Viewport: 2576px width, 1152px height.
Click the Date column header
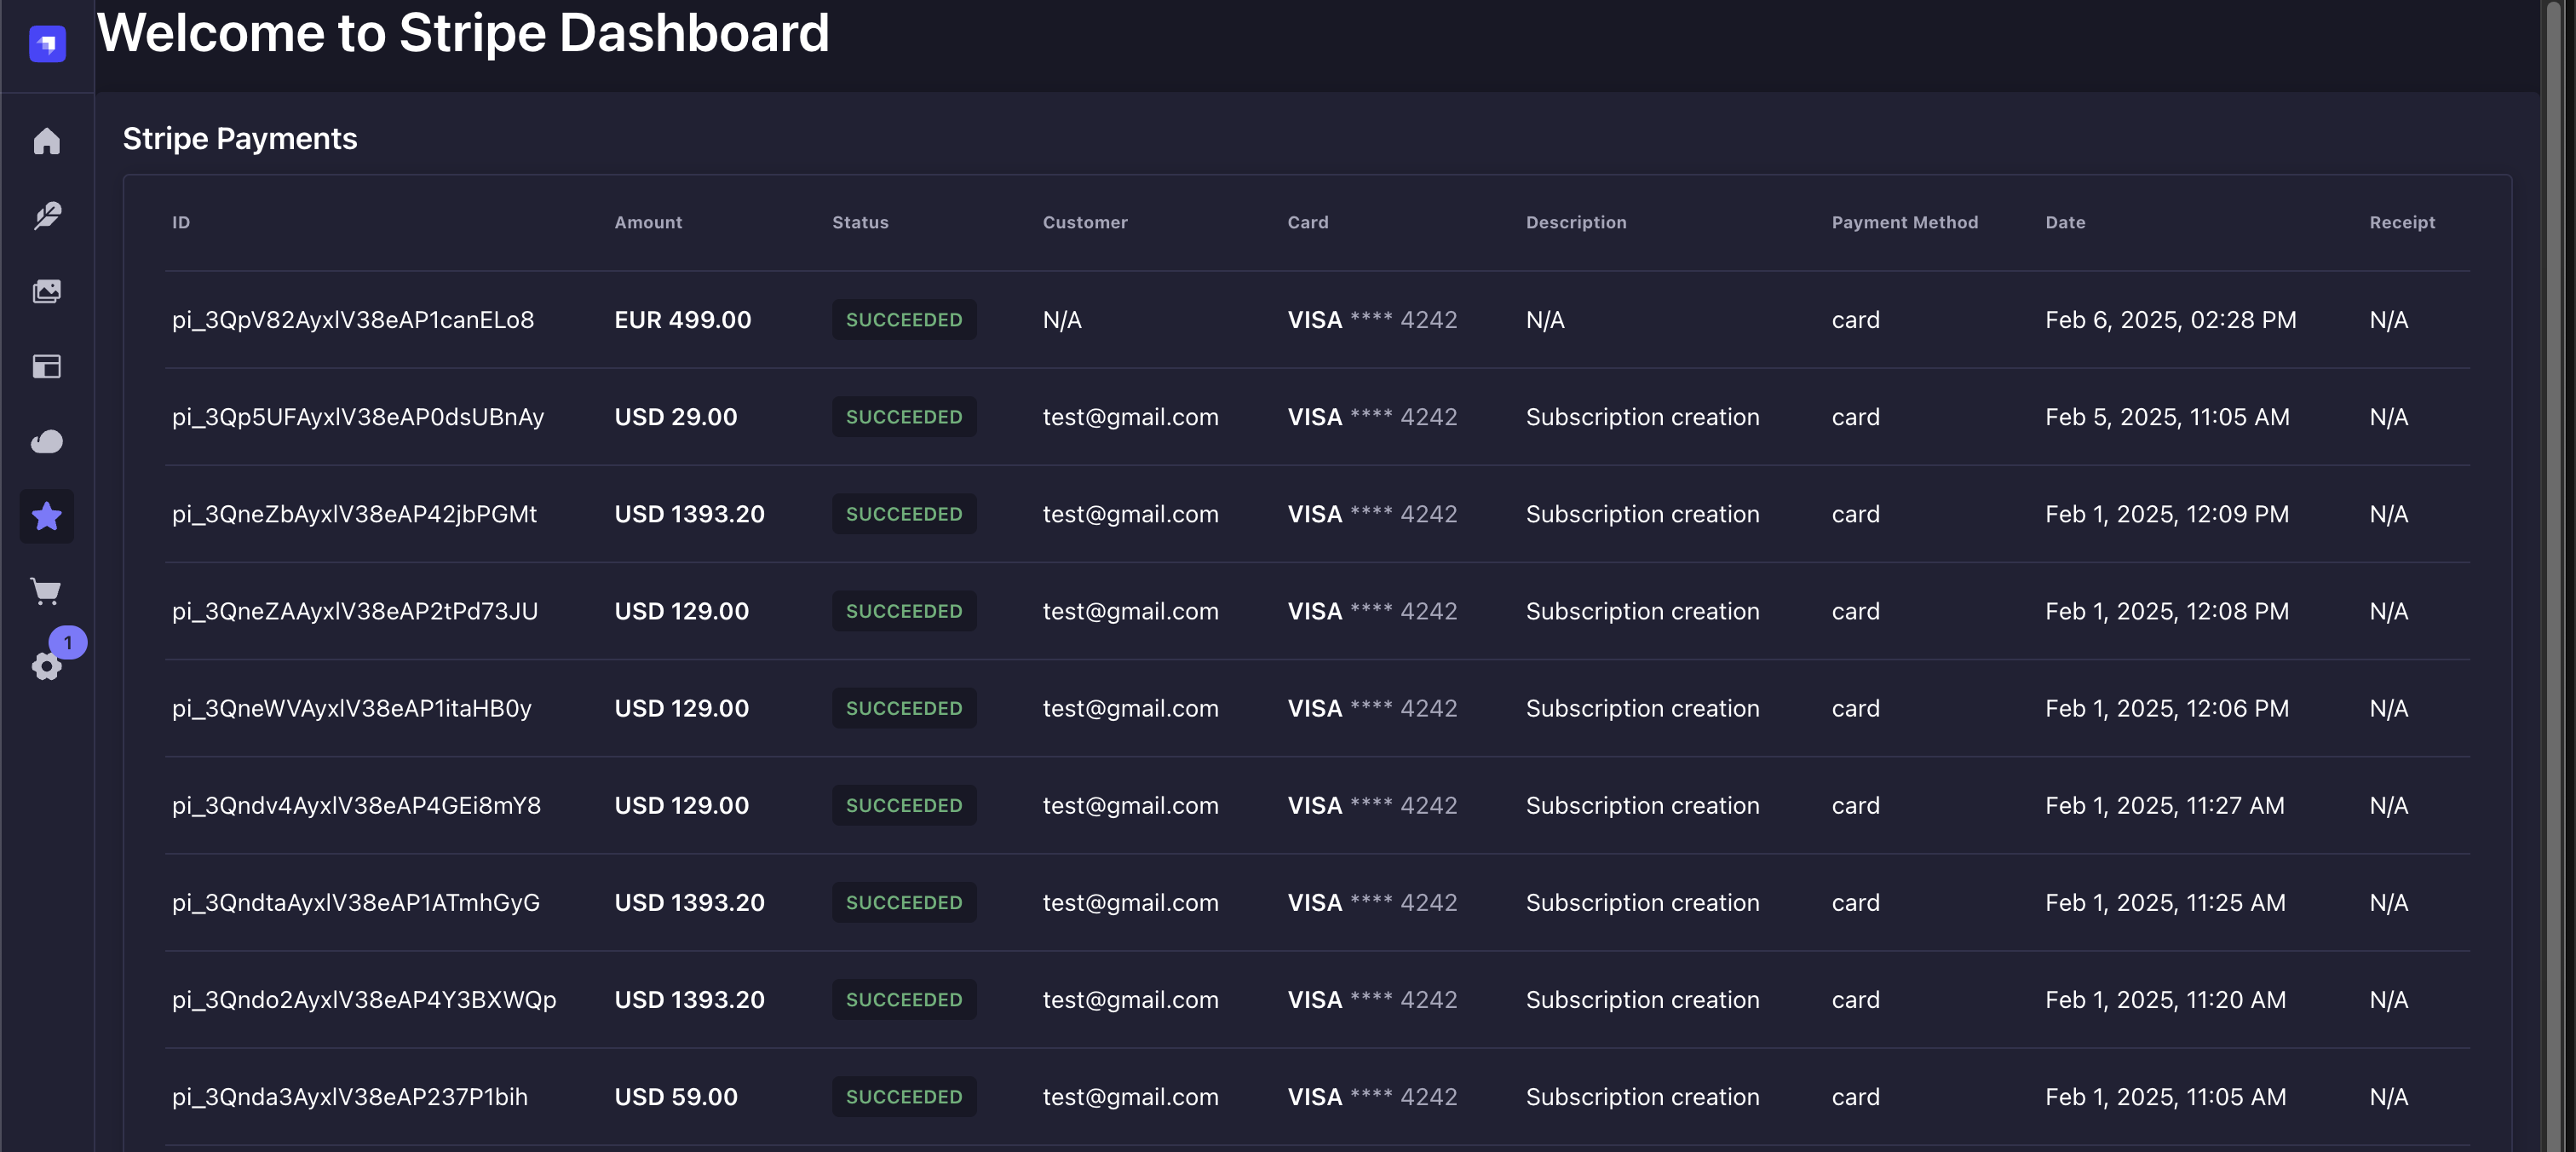pyautogui.click(x=2065, y=222)
